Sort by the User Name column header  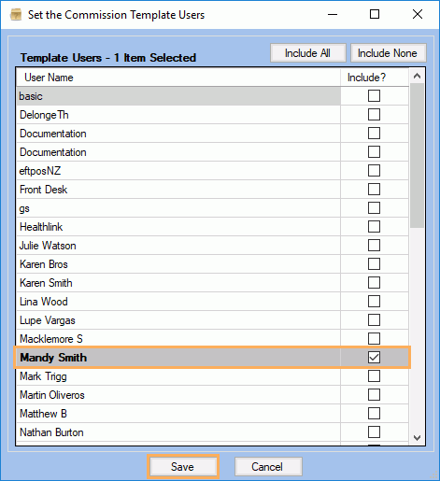click(178, 78)
